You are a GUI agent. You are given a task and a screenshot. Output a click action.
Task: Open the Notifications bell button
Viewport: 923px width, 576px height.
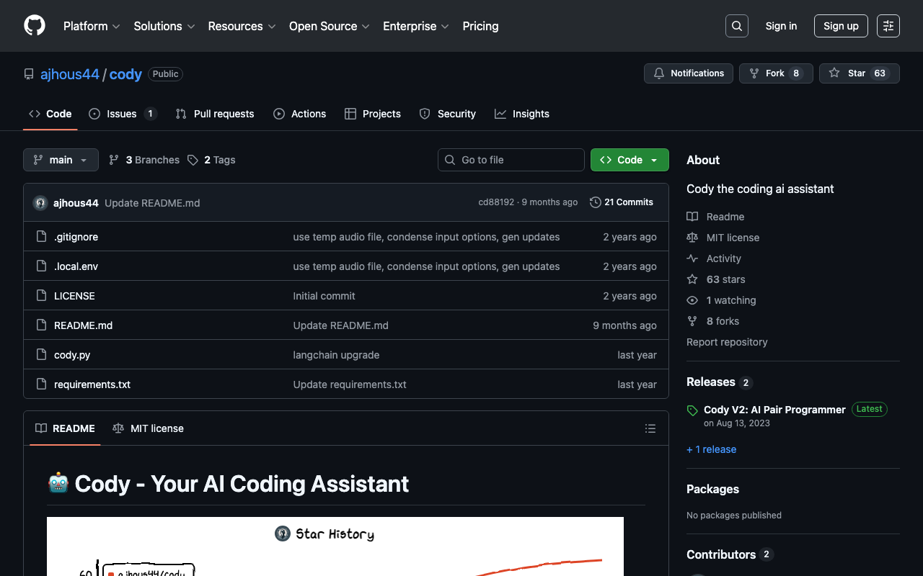tap(688, 73)
